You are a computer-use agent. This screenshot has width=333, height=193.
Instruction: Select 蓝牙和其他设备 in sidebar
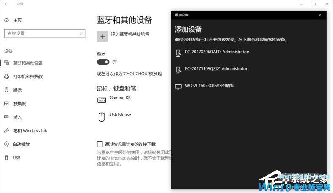pos(28,63)
